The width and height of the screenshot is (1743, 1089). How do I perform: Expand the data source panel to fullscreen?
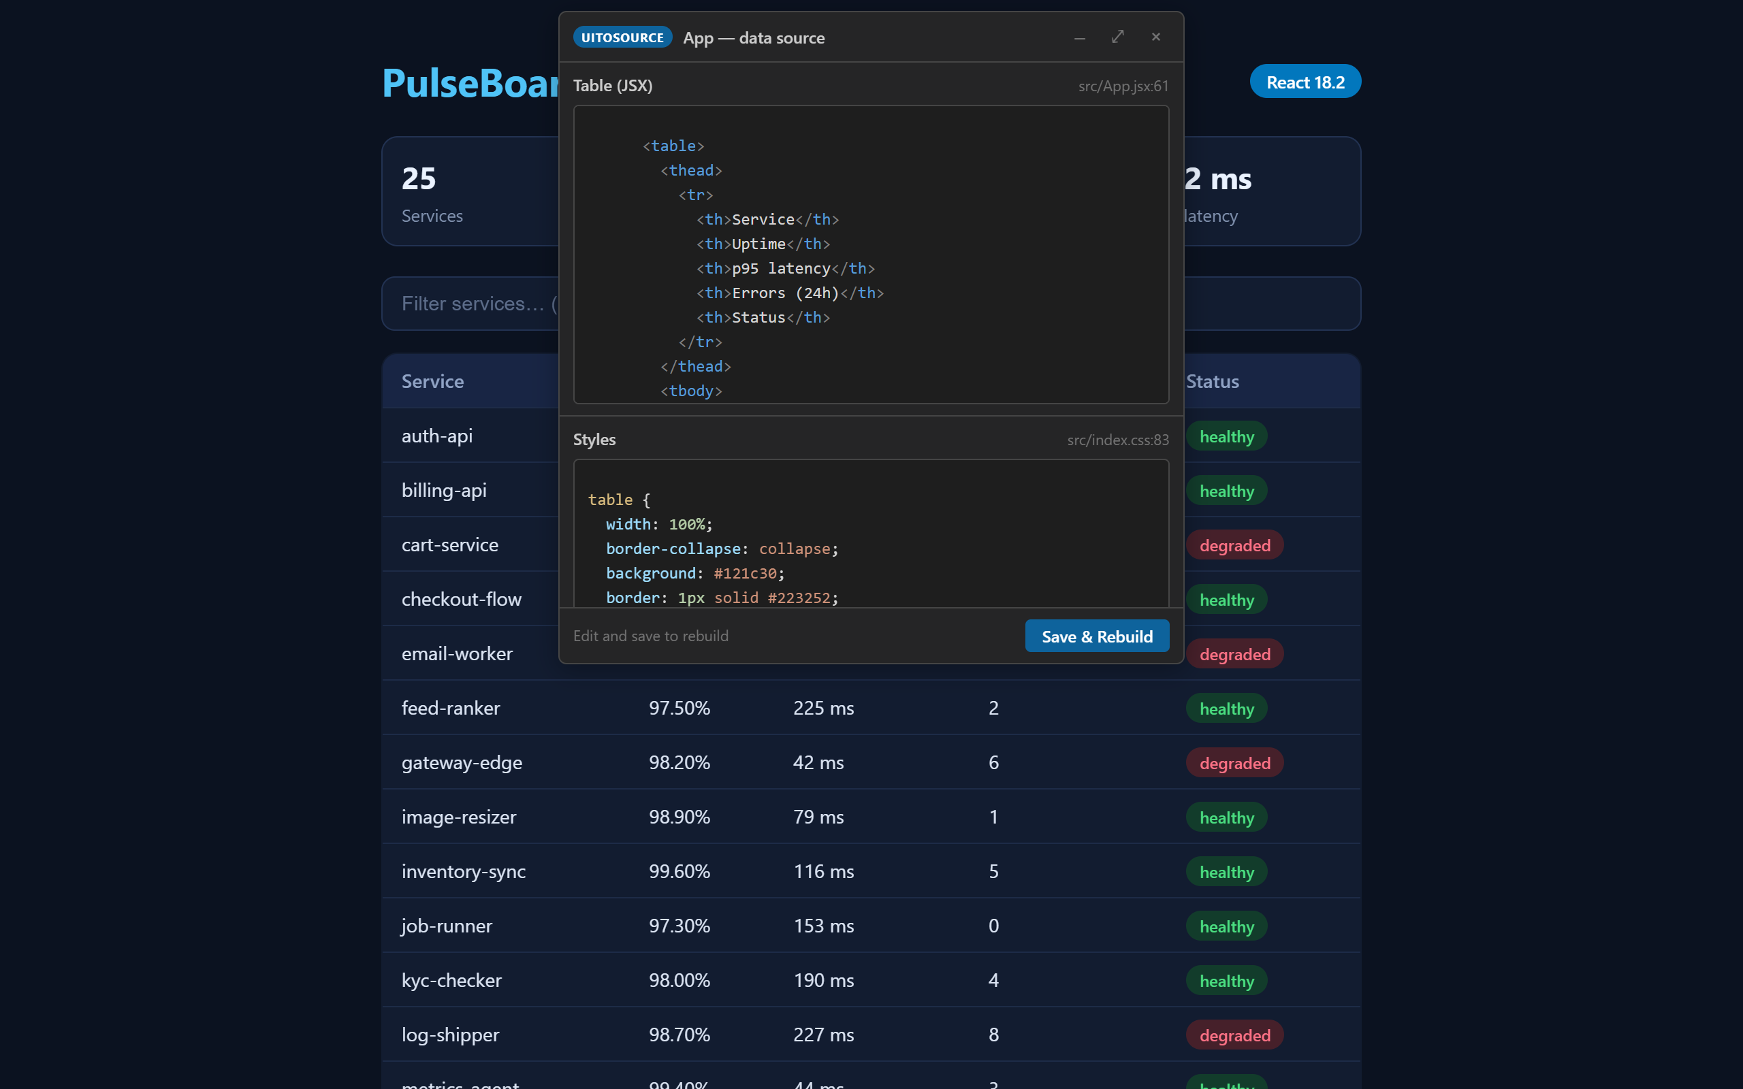click(1118, 37)
